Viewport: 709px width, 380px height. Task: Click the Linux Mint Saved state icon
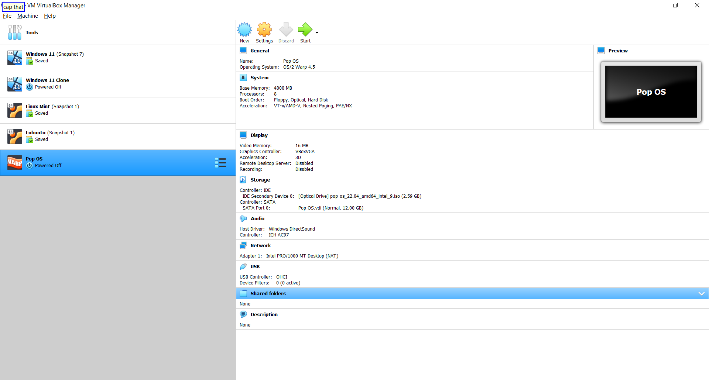pyautogui.click(x=30, y=114)
